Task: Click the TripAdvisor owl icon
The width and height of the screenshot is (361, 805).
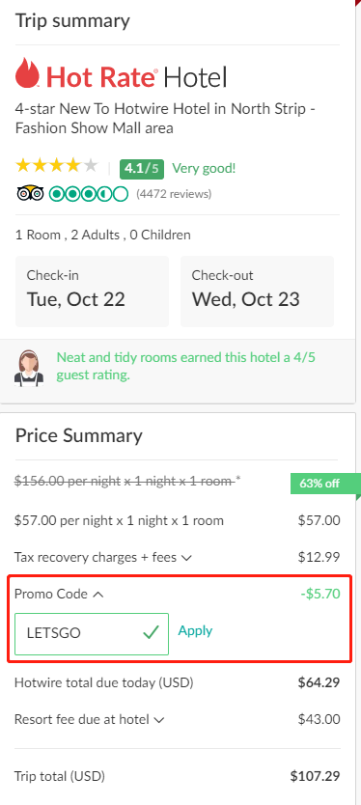Action: tap(30, 194)
